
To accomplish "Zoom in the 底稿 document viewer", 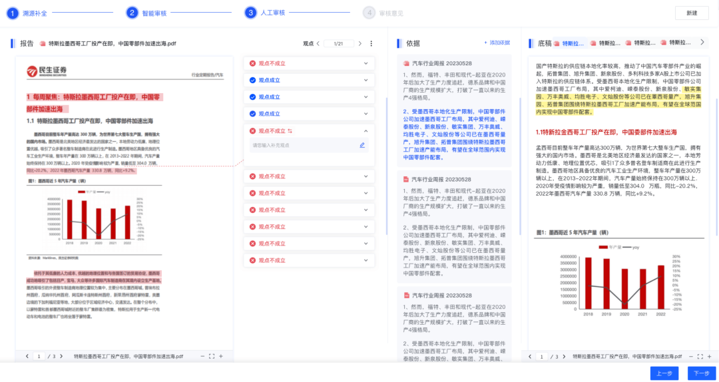I will 709,356.
